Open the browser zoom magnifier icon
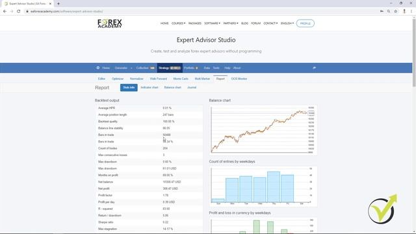This screenshot has height=234, width=416. pos(389,12)
